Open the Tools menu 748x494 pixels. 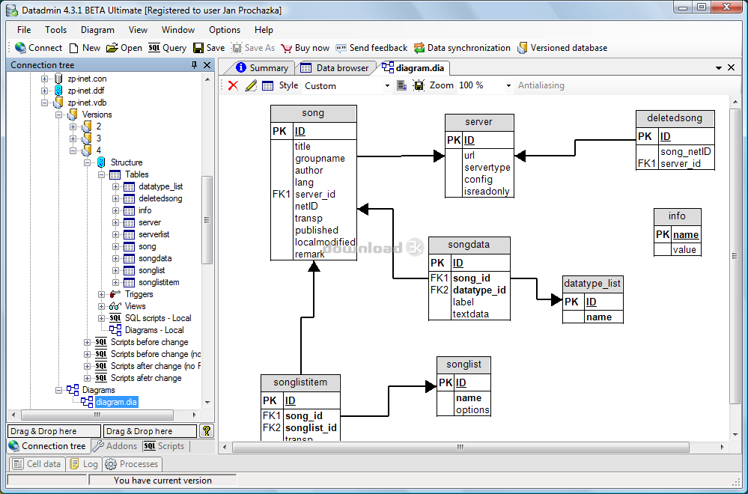pos(56,29)
